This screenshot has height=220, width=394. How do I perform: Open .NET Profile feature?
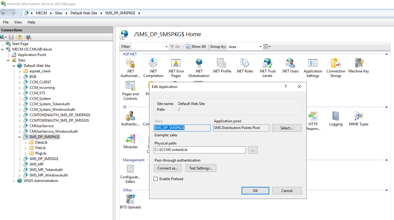pos(222,66)
